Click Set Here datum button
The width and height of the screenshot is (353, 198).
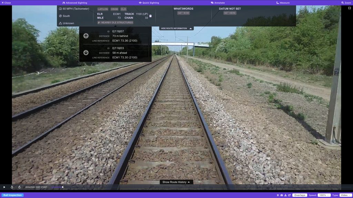coord(230,13)
